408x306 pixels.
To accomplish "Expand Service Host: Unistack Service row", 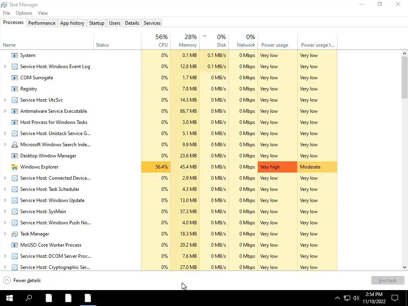I will point(5,133).
